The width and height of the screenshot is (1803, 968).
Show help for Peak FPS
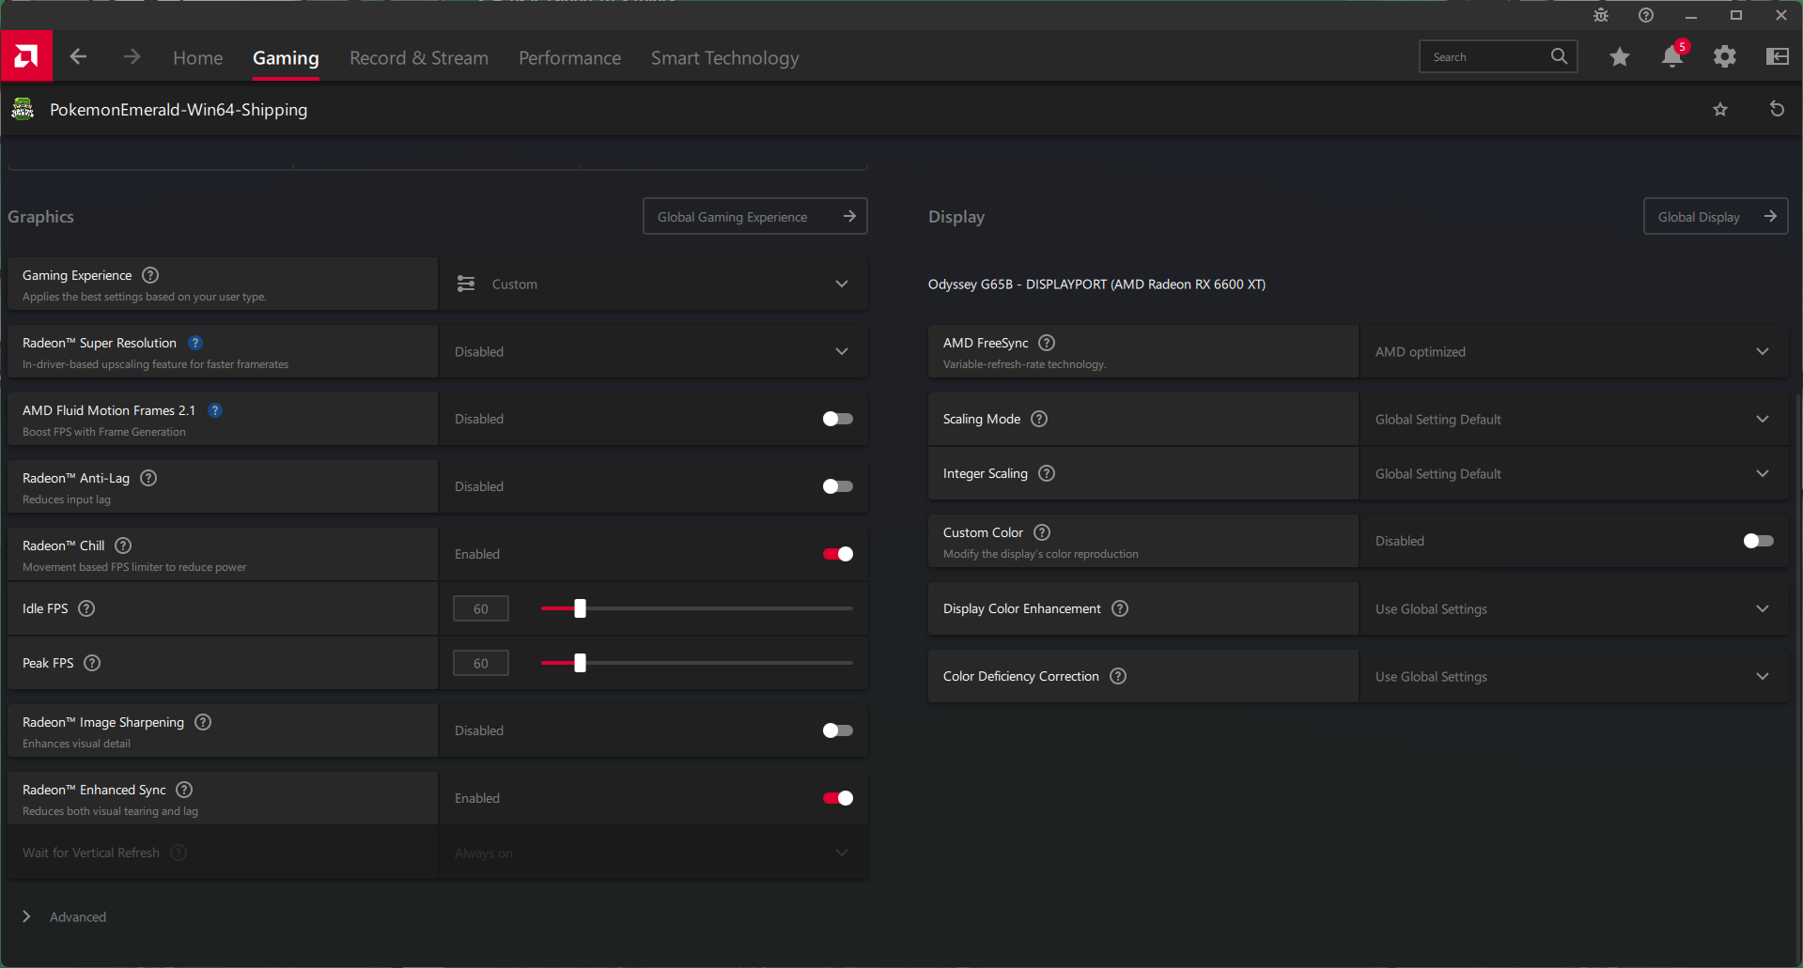(92, 663)
